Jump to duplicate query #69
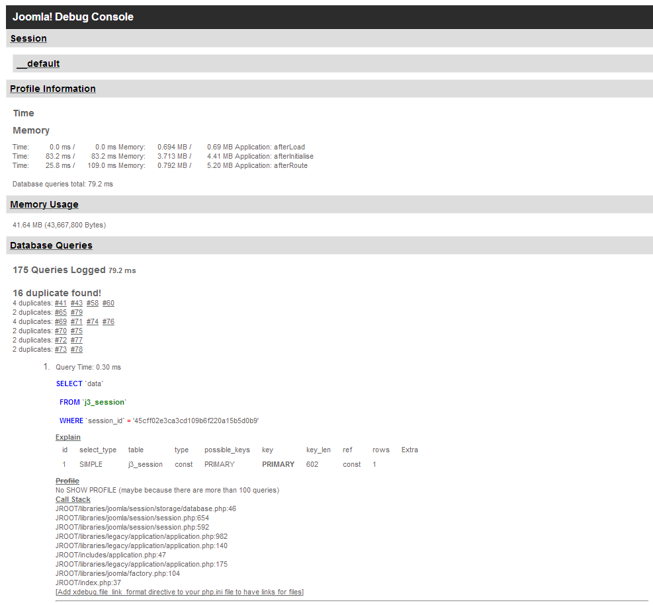Image resolution: width=653 pixels, height=605 pixels. (60, 321)
